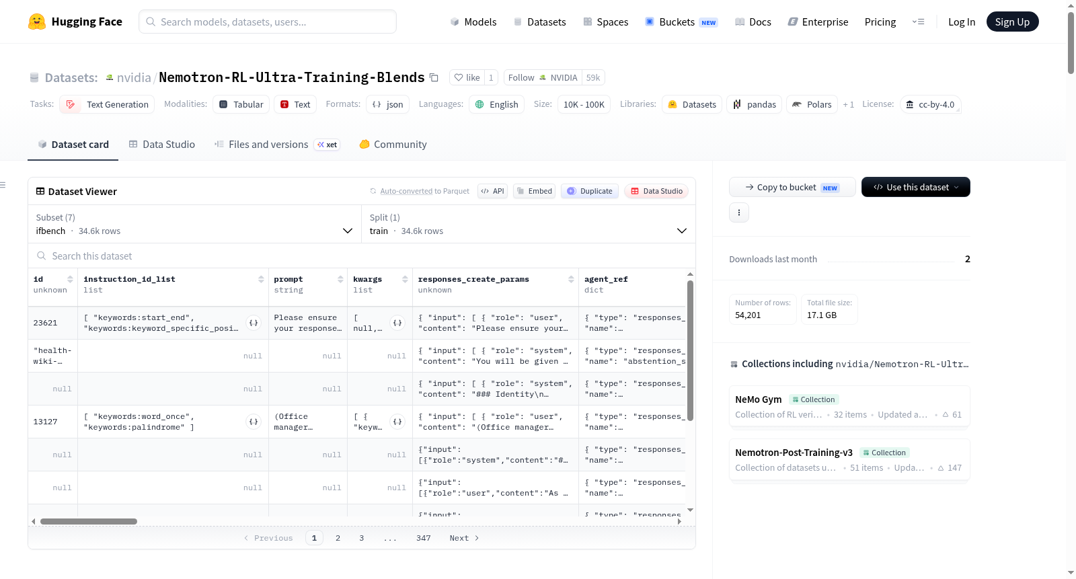1076x579 pixels.
Task: Open the Data Studio tab
Action: pos(162,145)
